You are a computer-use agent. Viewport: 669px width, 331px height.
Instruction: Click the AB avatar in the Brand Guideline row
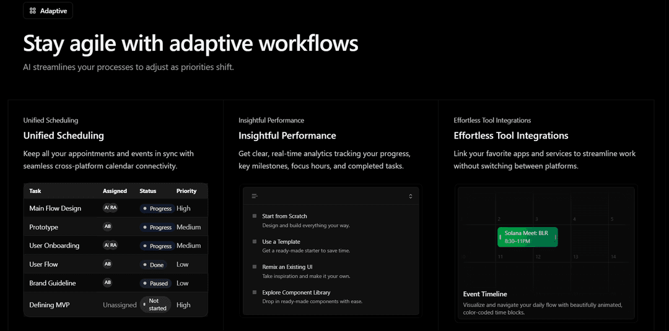(x=108, y=283)
